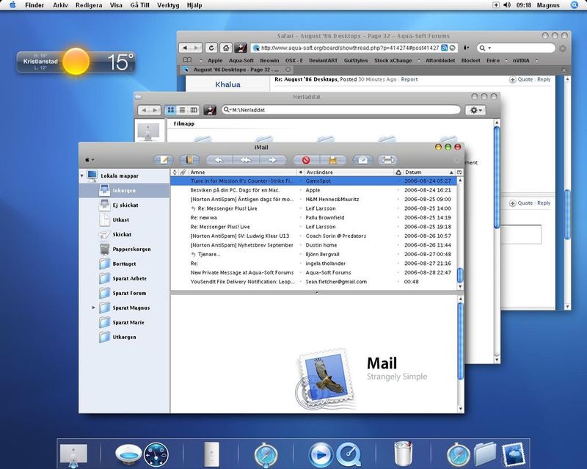Select the Borttaget folder
Viewport: 587px width, 469px height.
[124, 263]
